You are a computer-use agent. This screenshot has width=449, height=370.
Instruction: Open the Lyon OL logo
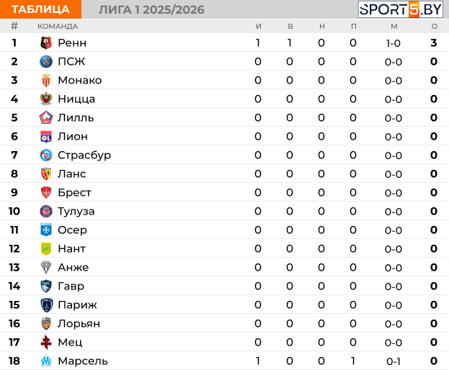46,136
